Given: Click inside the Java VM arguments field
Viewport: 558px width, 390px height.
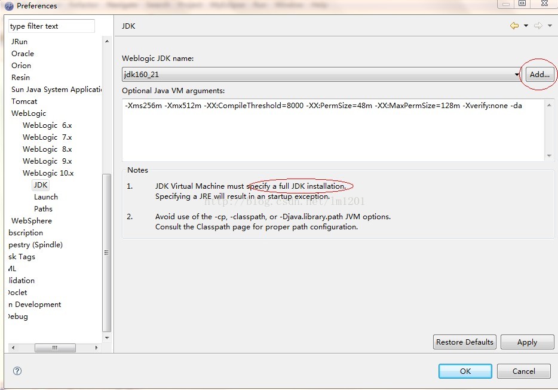Looking at the screenshot, I should 333,130.
